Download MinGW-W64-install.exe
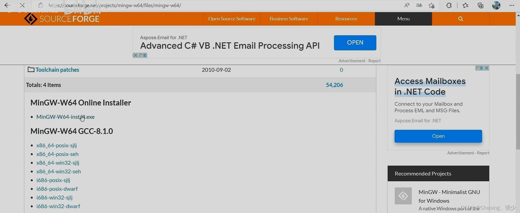 click(x=65, y=117)
